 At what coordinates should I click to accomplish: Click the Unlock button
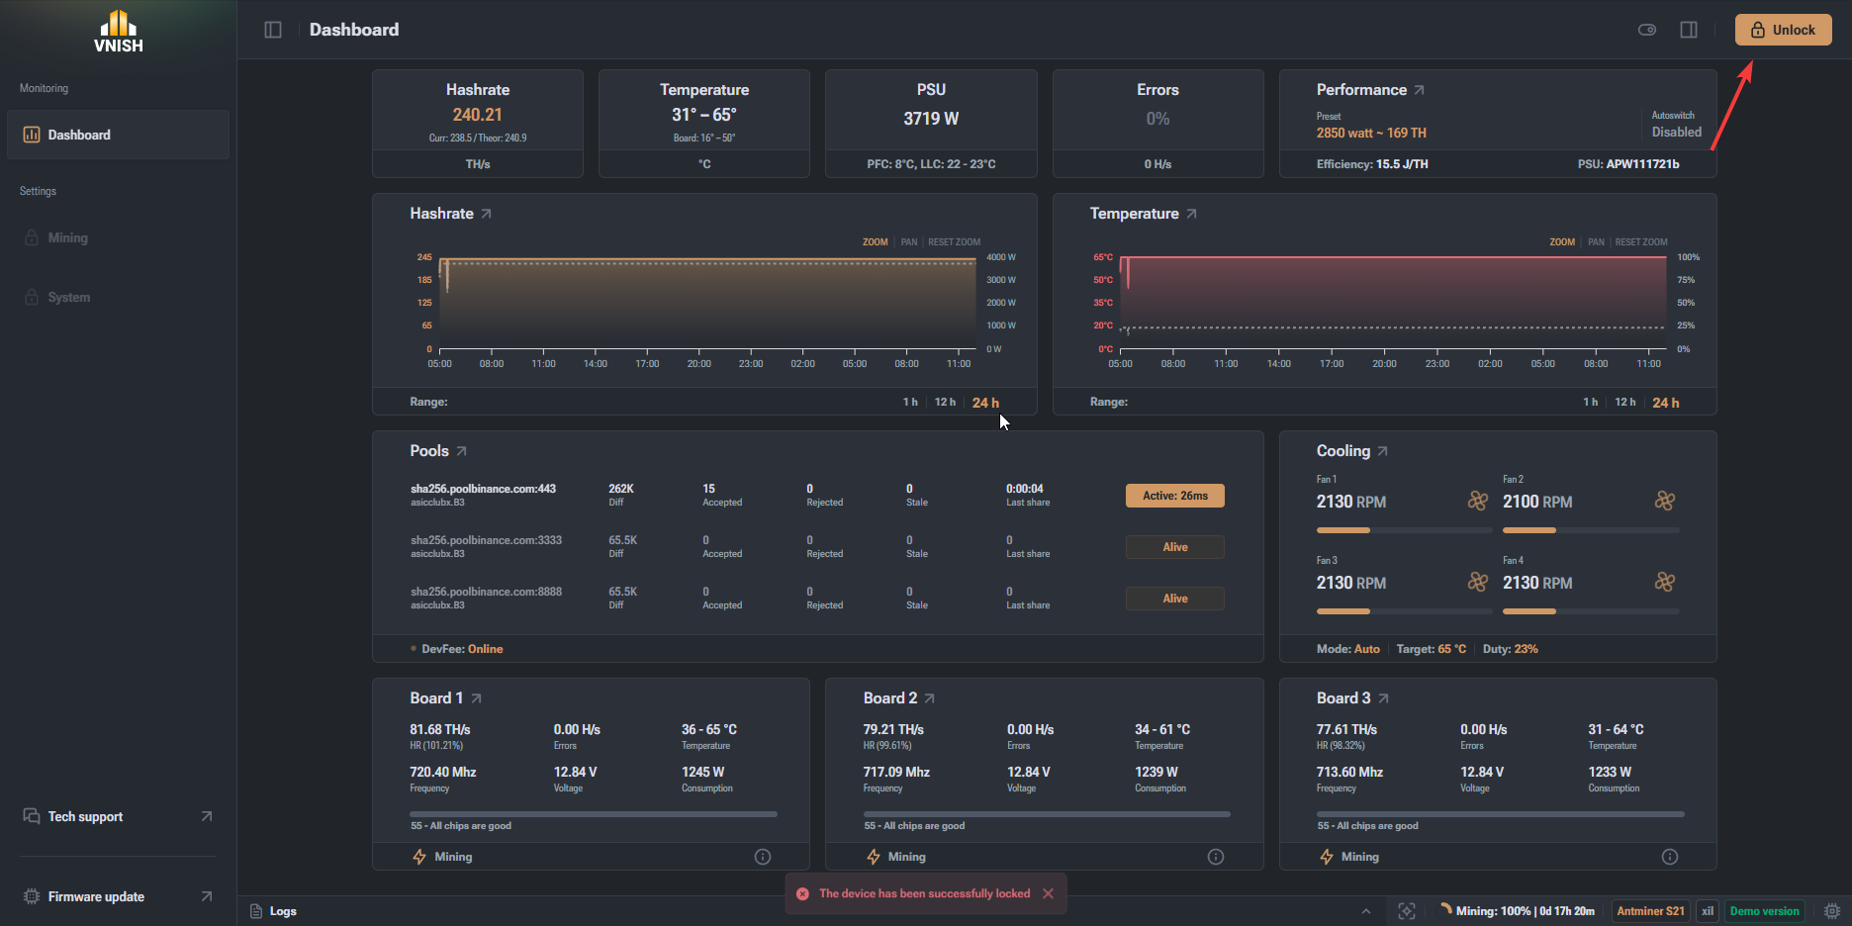click(1783, 30)
